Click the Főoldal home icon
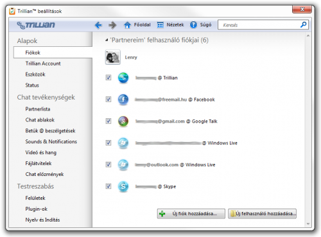Screen dimensions: 321x237 127,25
